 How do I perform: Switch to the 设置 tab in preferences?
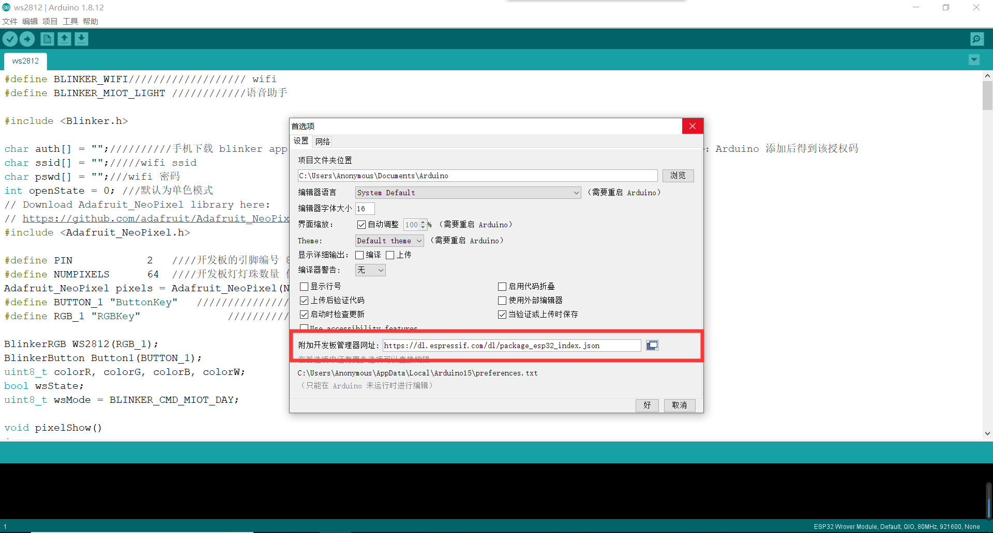click(x=301, y=141)
